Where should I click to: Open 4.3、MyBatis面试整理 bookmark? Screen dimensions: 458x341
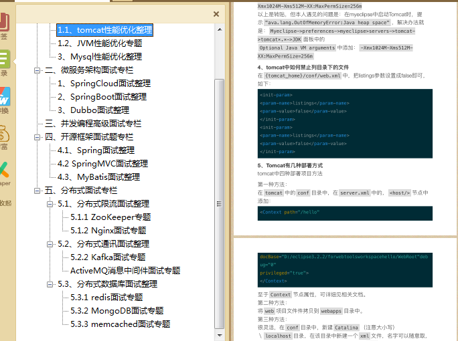point(98,177)
